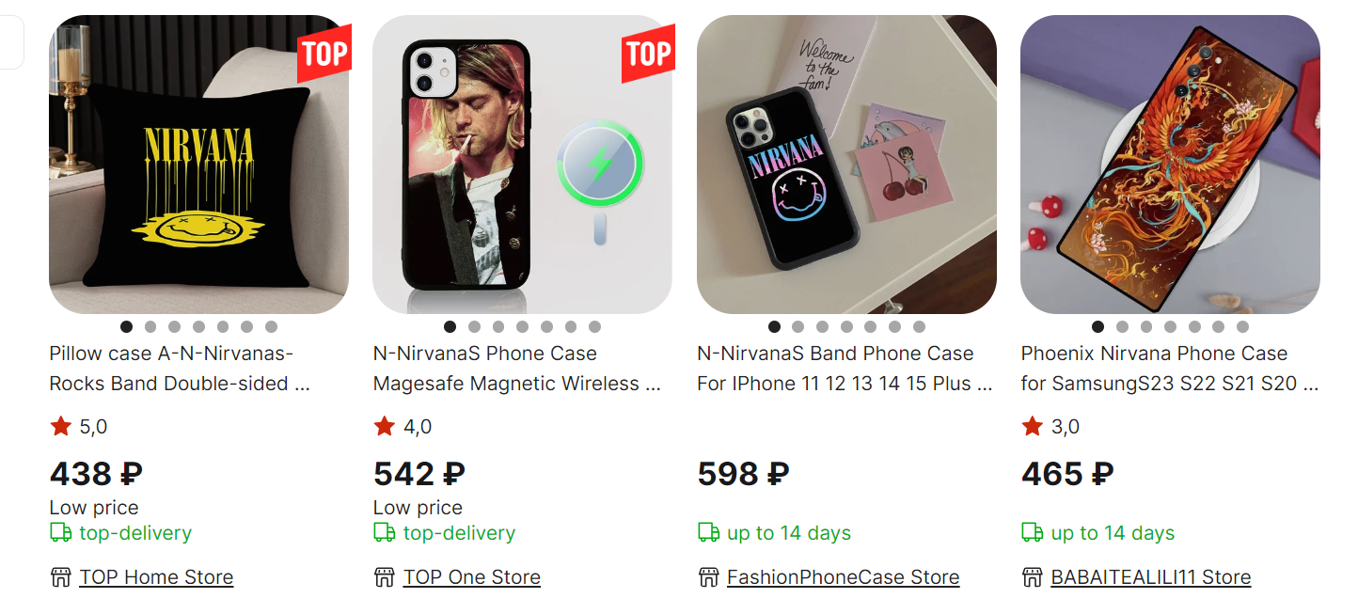Visit FashionPhoneCase Store page
Screen dimensions: 1358x614
click(x=843, y=577)
